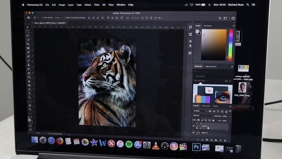Viewport: 282px width, 159px height.
Task: Toggle lock position icon
Action: 206,120
